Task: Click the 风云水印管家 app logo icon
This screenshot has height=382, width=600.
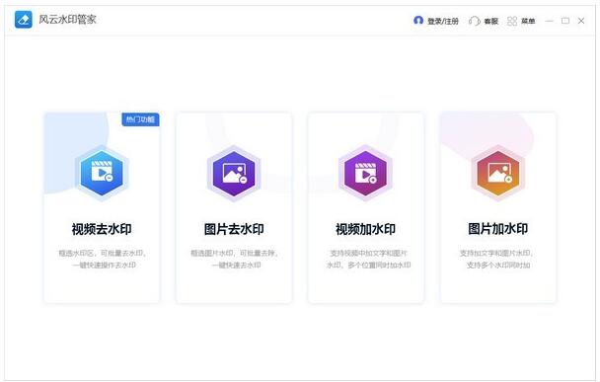Action: point(24,19)
